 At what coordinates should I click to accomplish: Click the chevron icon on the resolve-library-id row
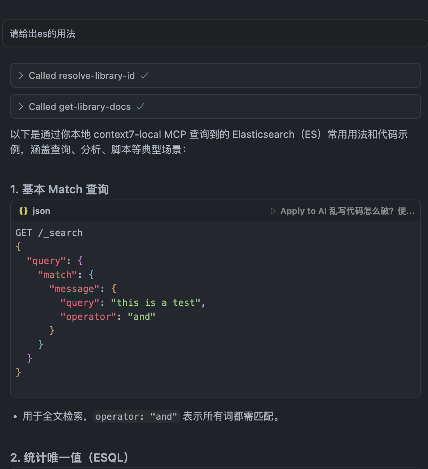point(21,75)
